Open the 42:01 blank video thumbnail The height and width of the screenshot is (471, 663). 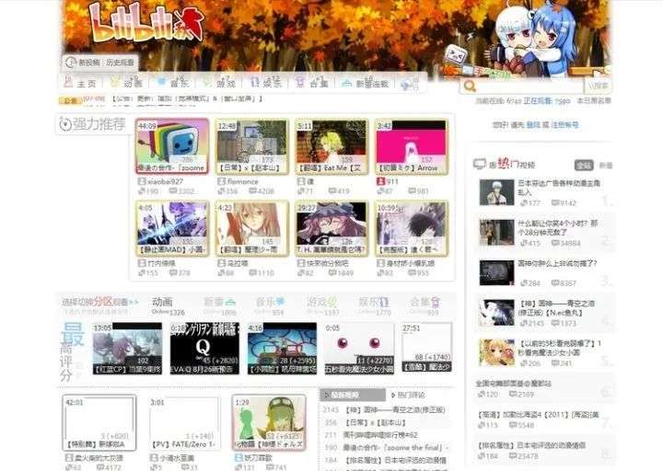(x=99, y=422)
